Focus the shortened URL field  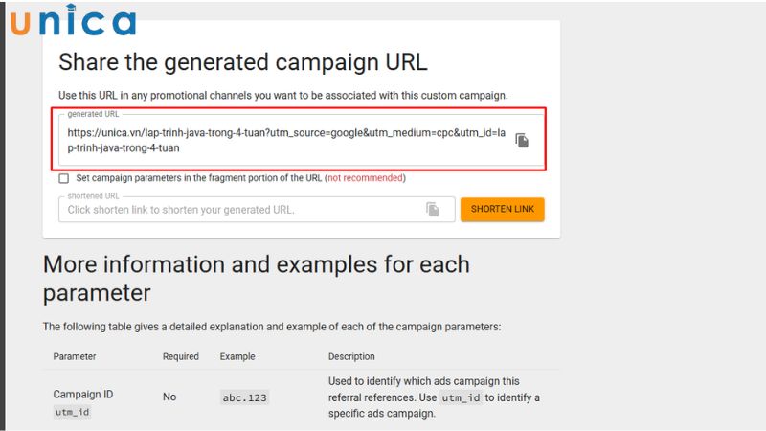(239, 210)
